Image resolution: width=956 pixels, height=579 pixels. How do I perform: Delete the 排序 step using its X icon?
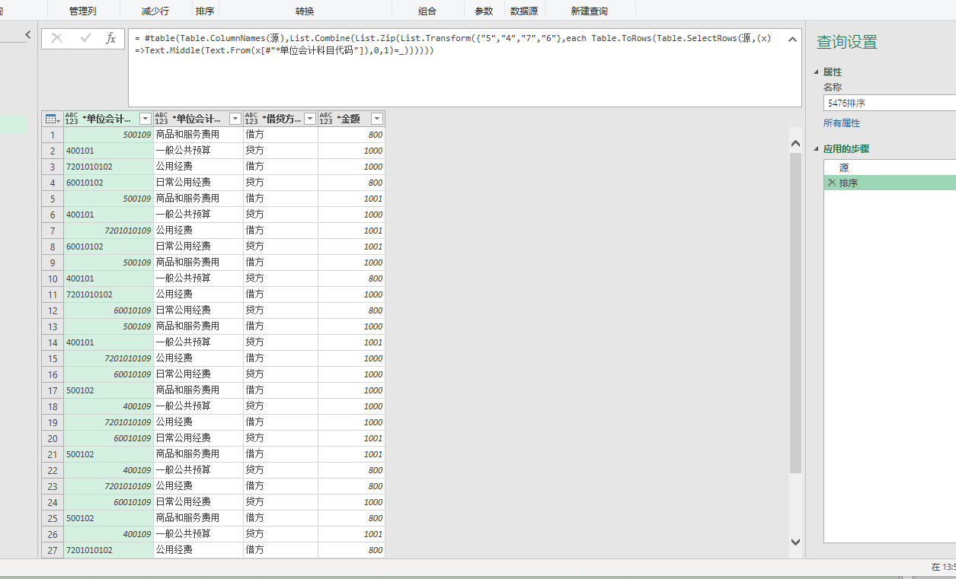833,183
